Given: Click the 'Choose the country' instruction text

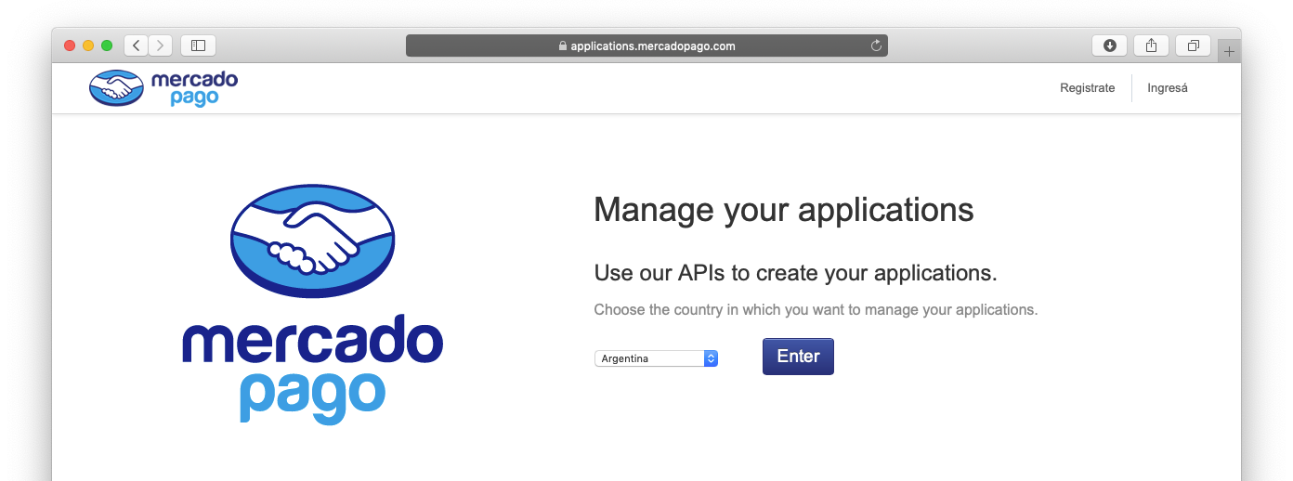Looking at the screenshot, I should (816, 310).
